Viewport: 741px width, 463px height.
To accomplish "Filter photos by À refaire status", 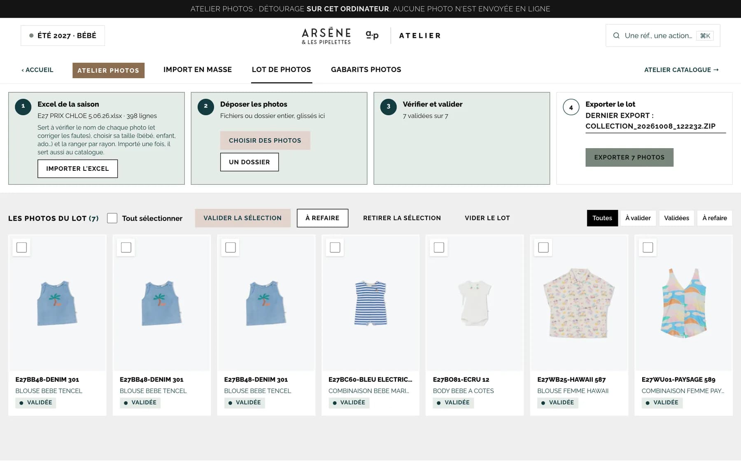I will tap(715, 218).
